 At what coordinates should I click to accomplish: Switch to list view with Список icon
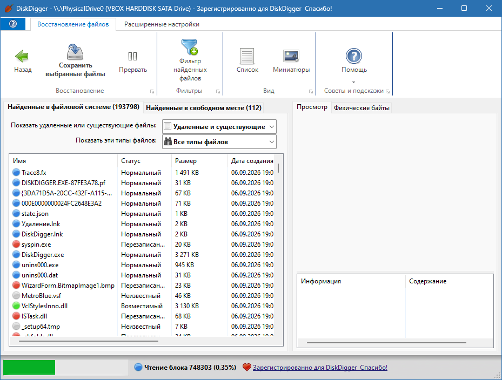(247, 56)
